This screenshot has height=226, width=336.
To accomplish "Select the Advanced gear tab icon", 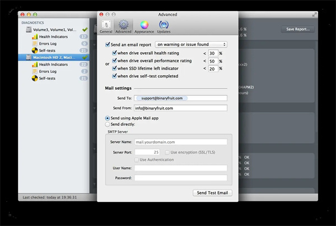I will [123, 25].
